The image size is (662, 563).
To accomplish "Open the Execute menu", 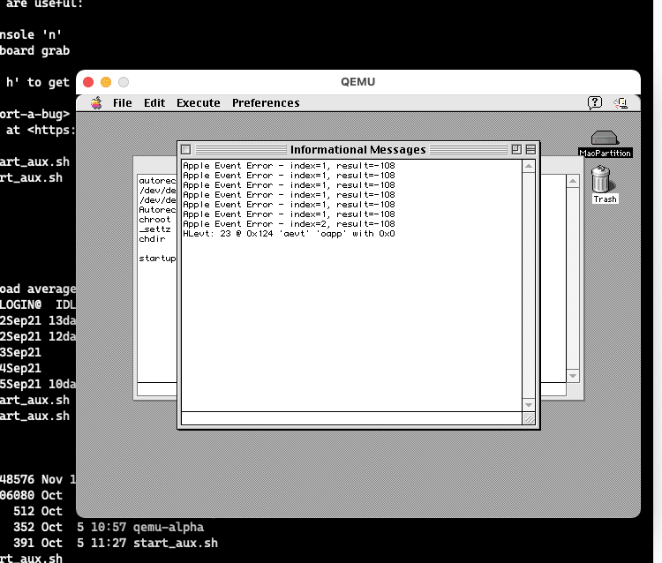I will [198, 103].
